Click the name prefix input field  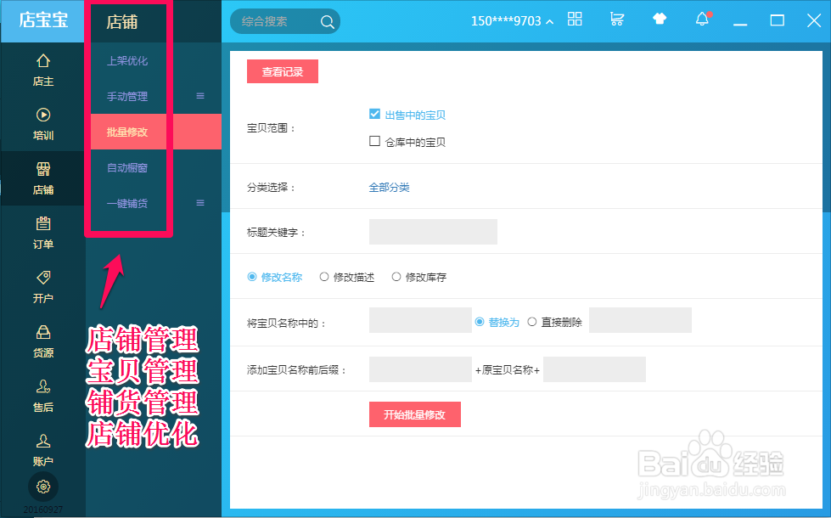(x=420, y=369)
